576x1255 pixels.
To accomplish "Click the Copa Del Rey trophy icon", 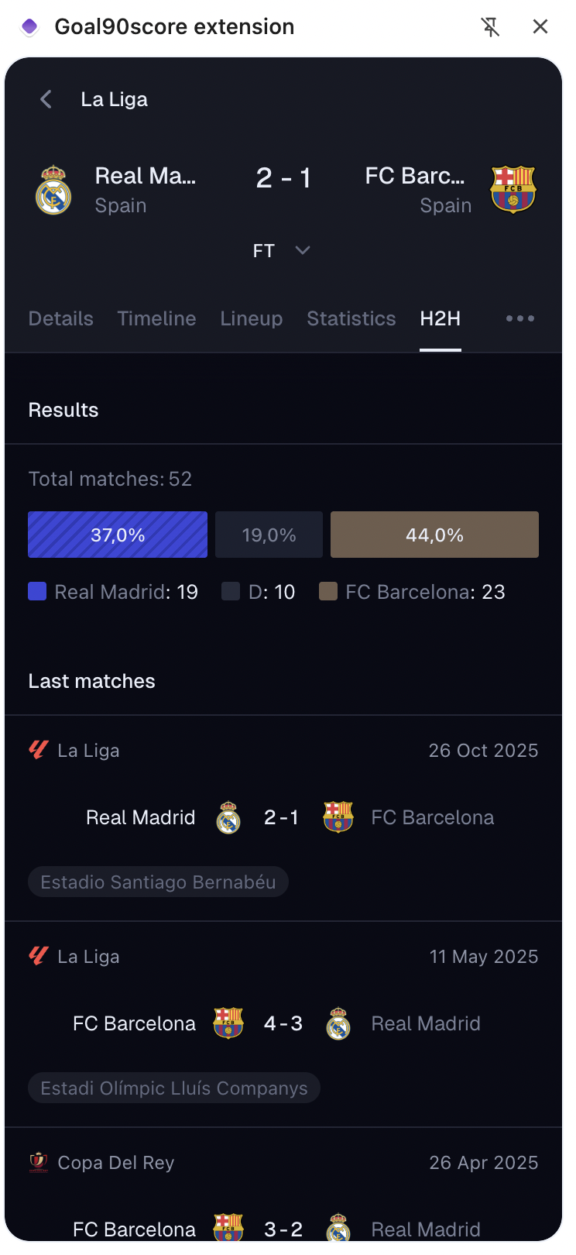I will (37, 1162).
